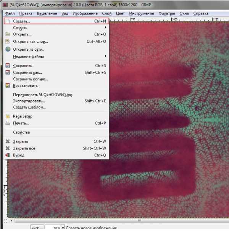Viewport: 229px width, 231px height.
Task: Click the globe icon for Открыть из сети
Action: pyautogui.click(x=8, y=49)
